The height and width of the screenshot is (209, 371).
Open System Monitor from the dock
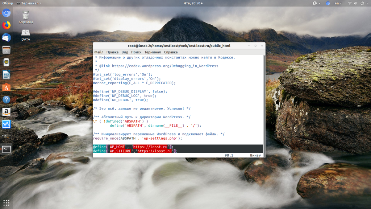tap(7, 124)
